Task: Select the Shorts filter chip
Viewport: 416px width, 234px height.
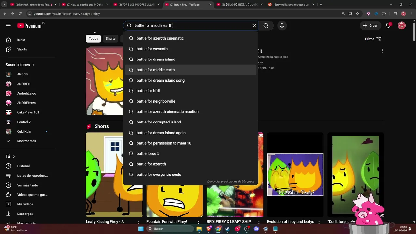Action: point(110,38)
